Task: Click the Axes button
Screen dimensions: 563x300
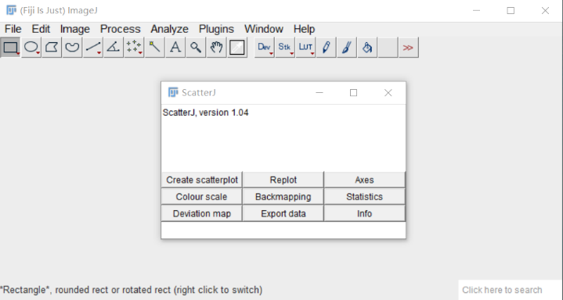Action: (364, 180)
